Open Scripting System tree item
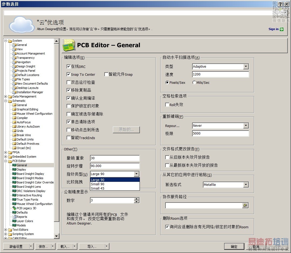291x253 pixels. [x=23, y=234]
